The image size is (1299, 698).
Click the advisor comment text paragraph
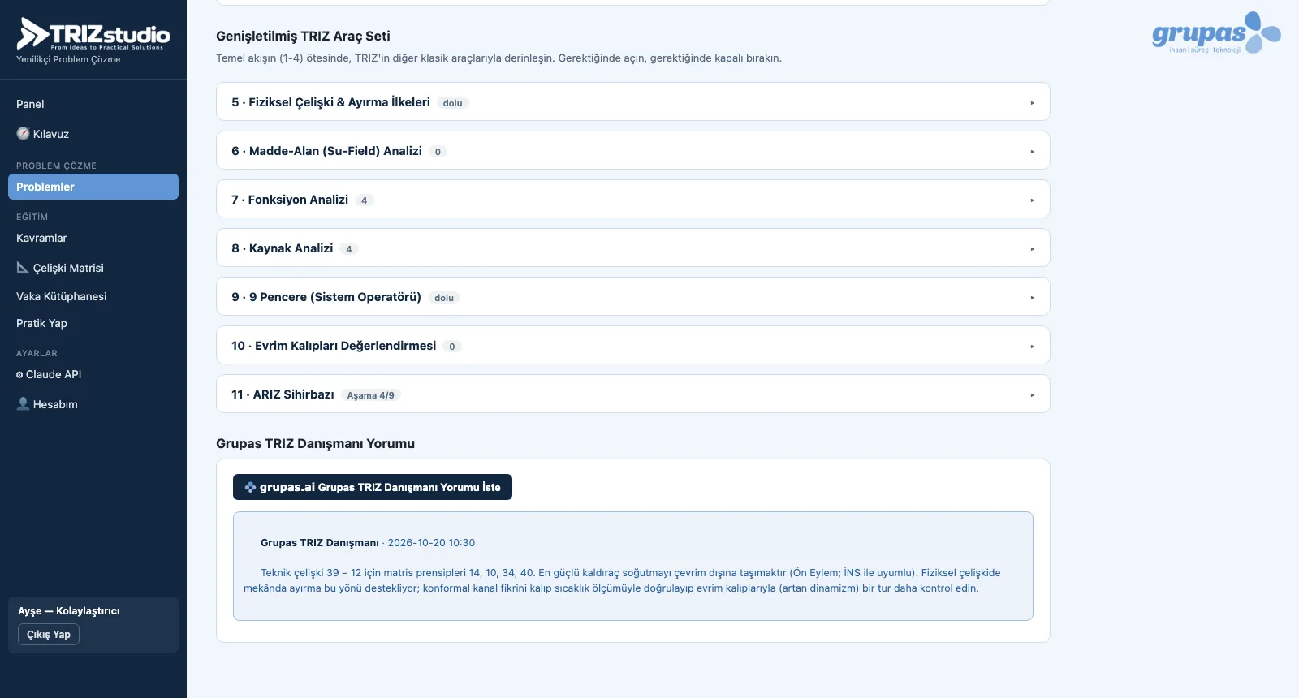click(623, 580)
